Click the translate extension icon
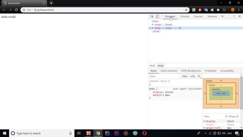 click(x=206, y=10)
